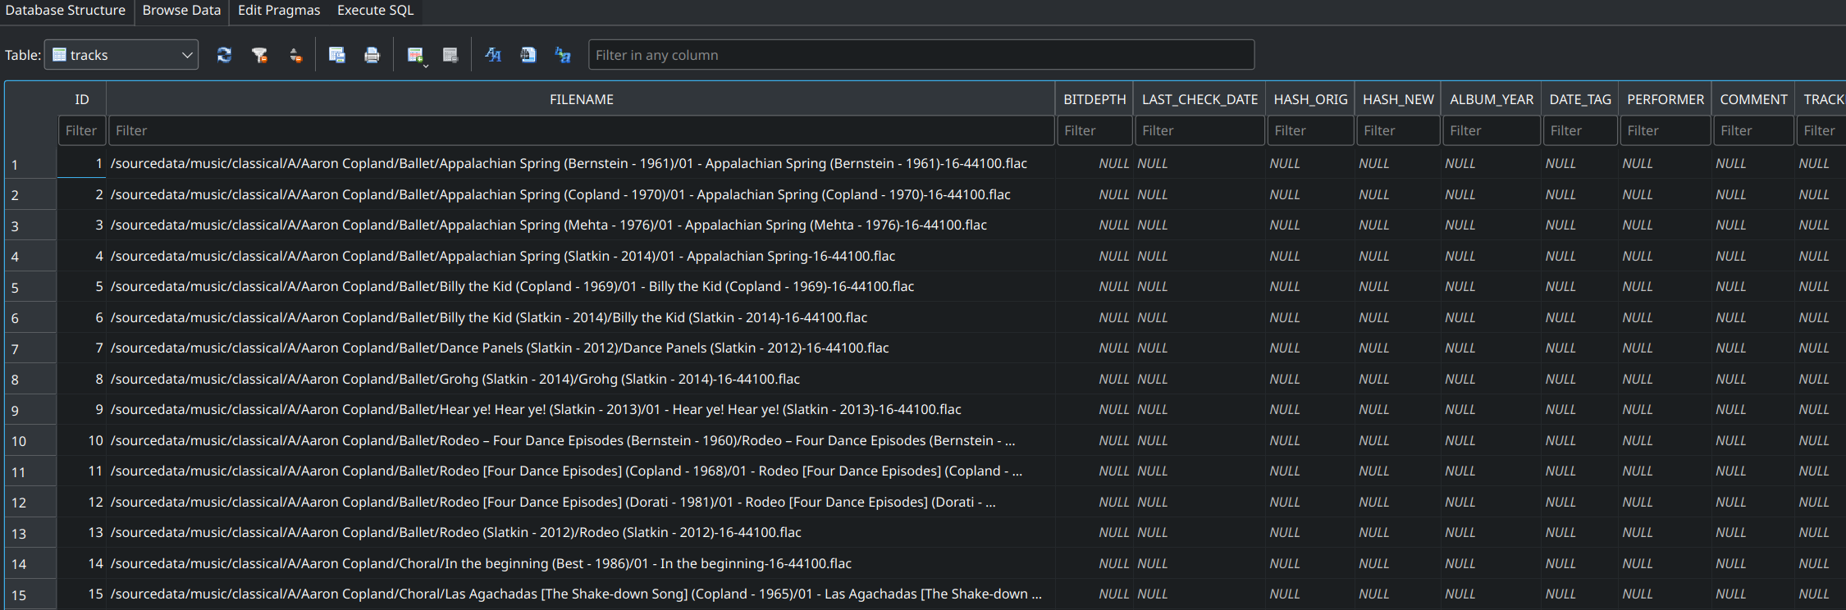1846x610 pixels.
Task: Save the table as currently displayed
Action: tap(336, 55)
